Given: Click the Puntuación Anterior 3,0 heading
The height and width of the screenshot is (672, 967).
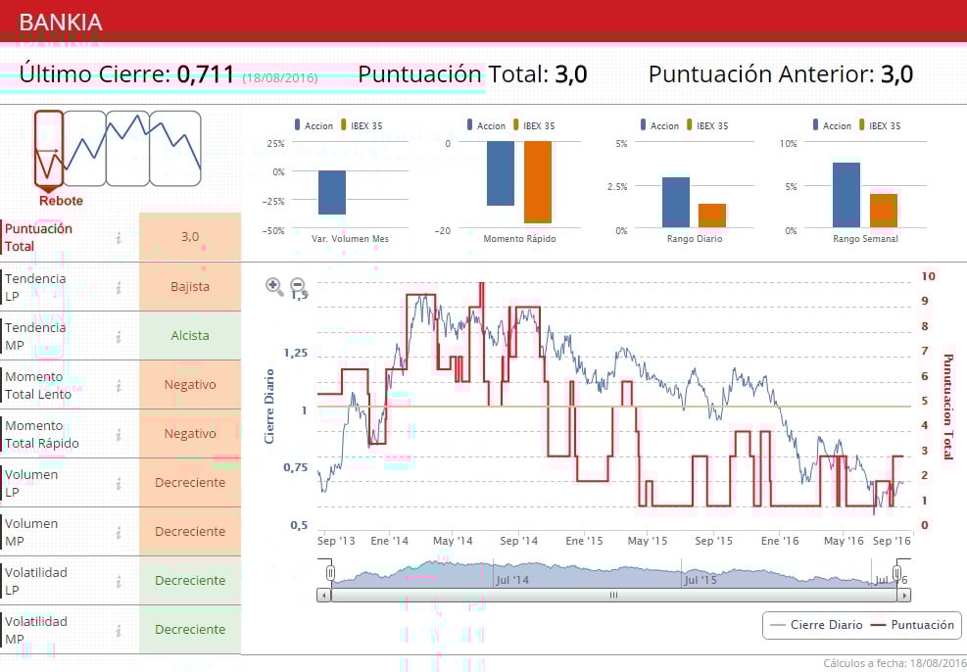Looking at the screenshot, I should 780,74.
